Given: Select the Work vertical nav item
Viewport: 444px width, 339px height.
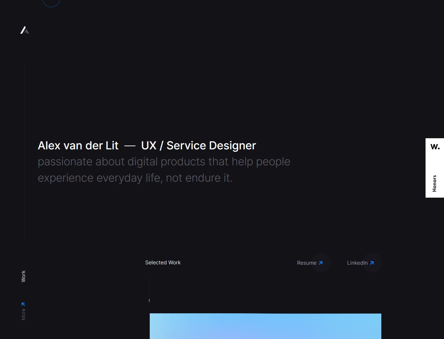Looking at the screenshot, I should pyautogui.click(x=23, y=276).
